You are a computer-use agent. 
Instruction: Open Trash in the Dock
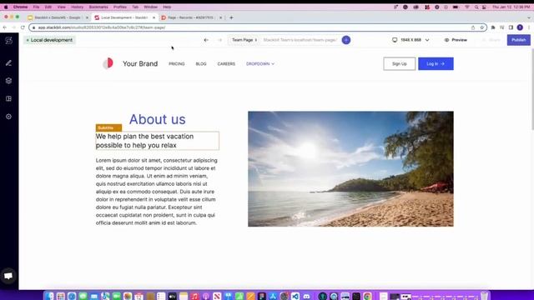click(x=484, y=296)
